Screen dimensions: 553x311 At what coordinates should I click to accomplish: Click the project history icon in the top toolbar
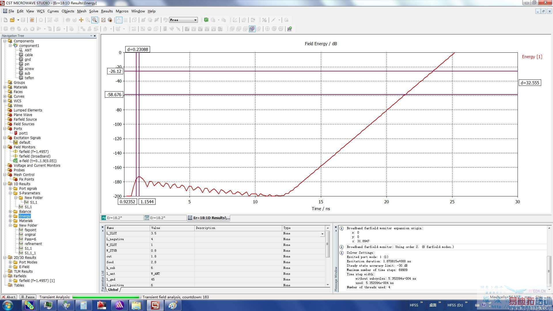(32, 20)
